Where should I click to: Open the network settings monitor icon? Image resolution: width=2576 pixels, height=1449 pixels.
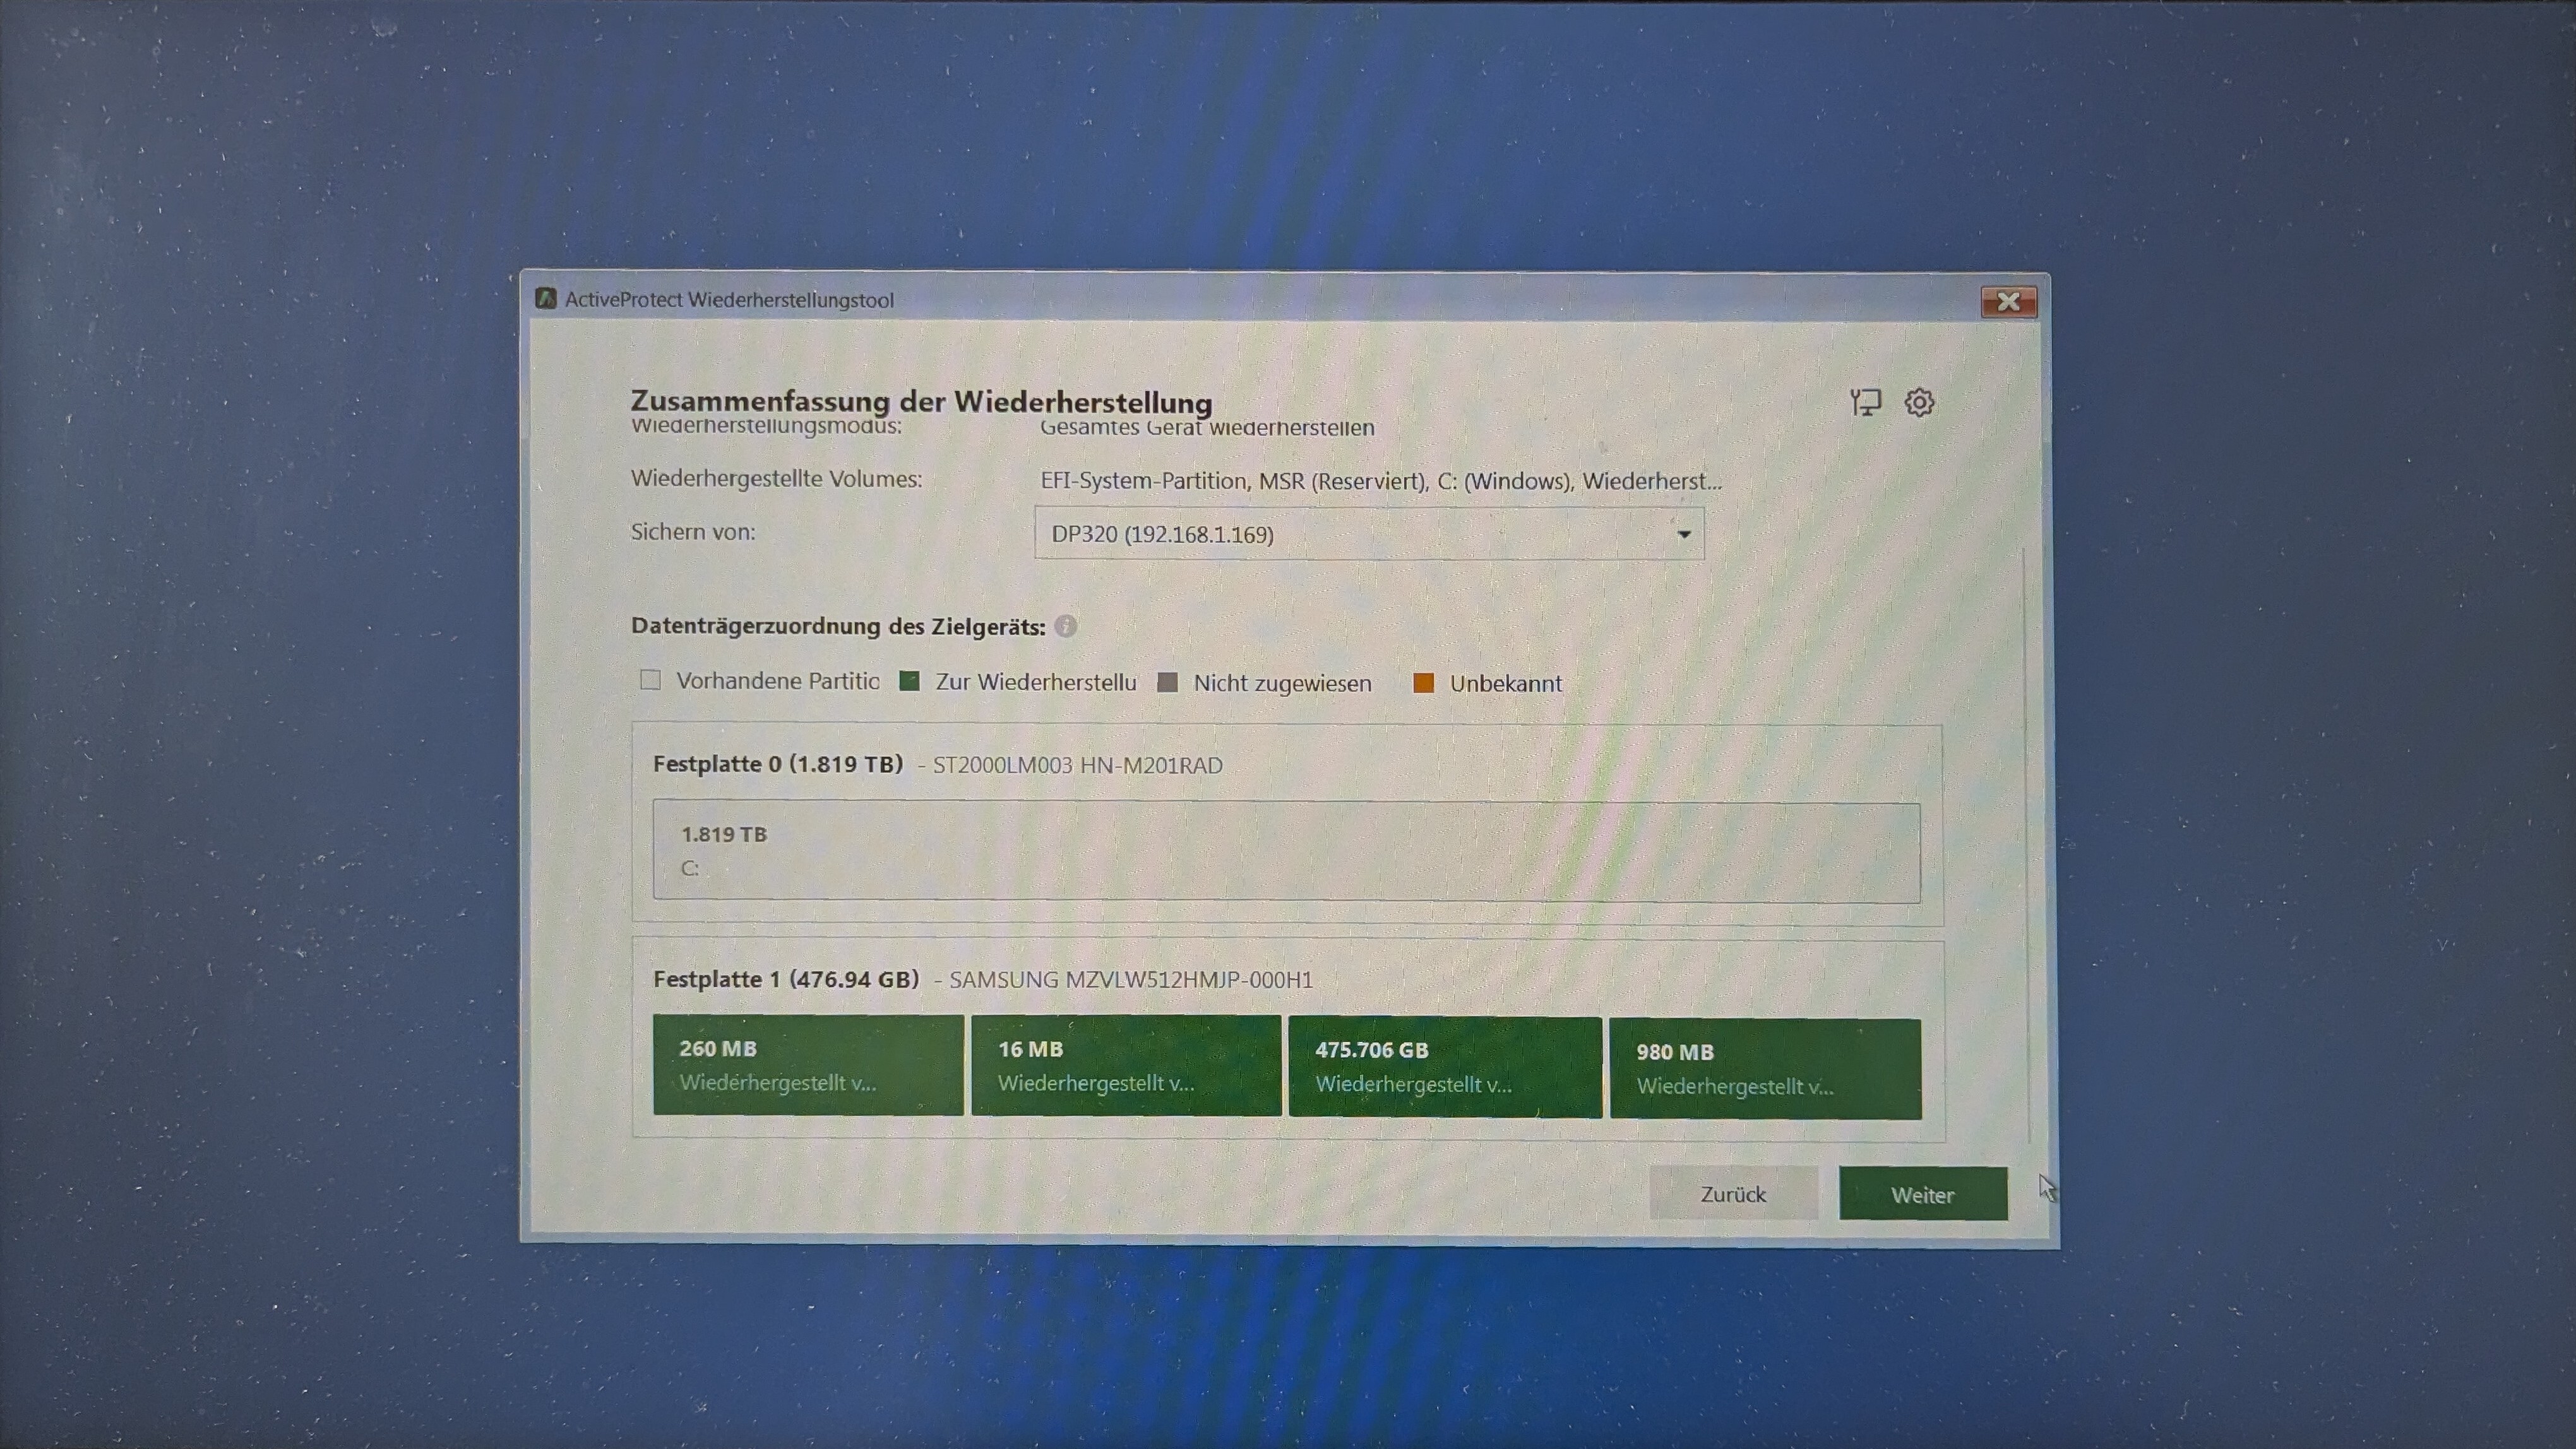[1865, 403]
